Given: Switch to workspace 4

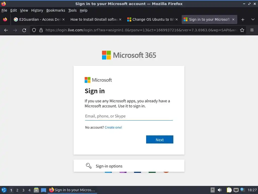Looking at the screenshot, I should click(x=29, y=190).
